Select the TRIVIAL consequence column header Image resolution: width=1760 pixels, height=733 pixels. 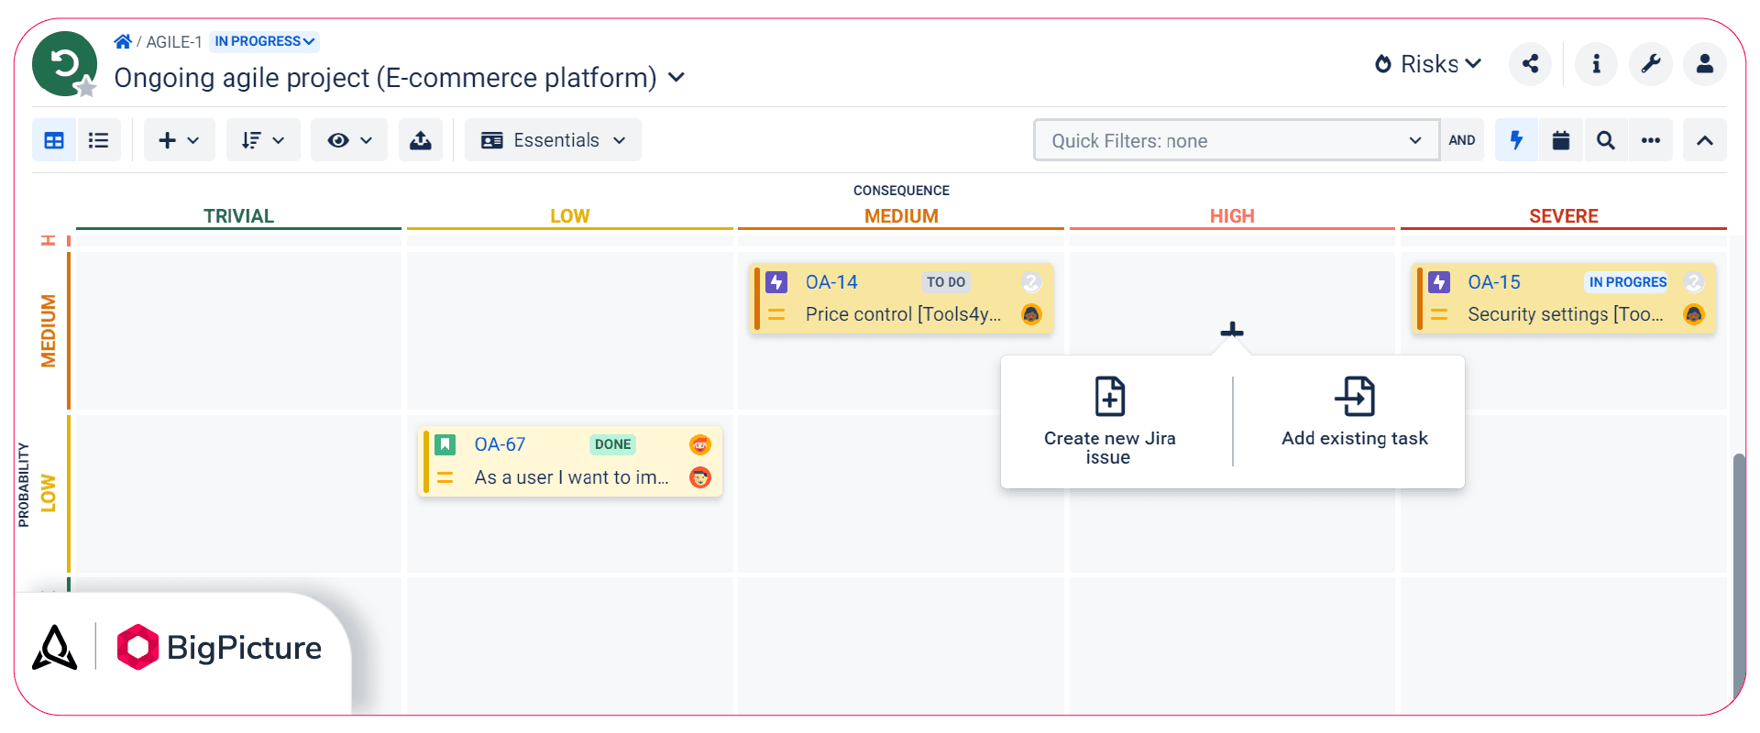tap(238, 216)
